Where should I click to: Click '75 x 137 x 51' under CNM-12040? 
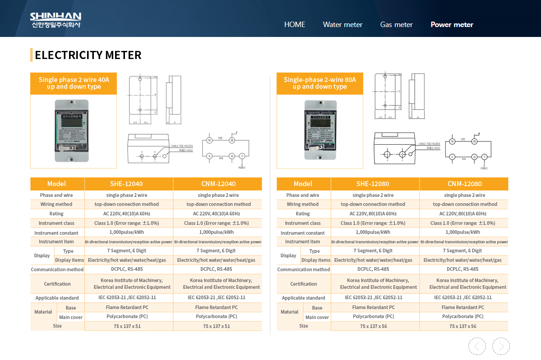pos(216,326)
